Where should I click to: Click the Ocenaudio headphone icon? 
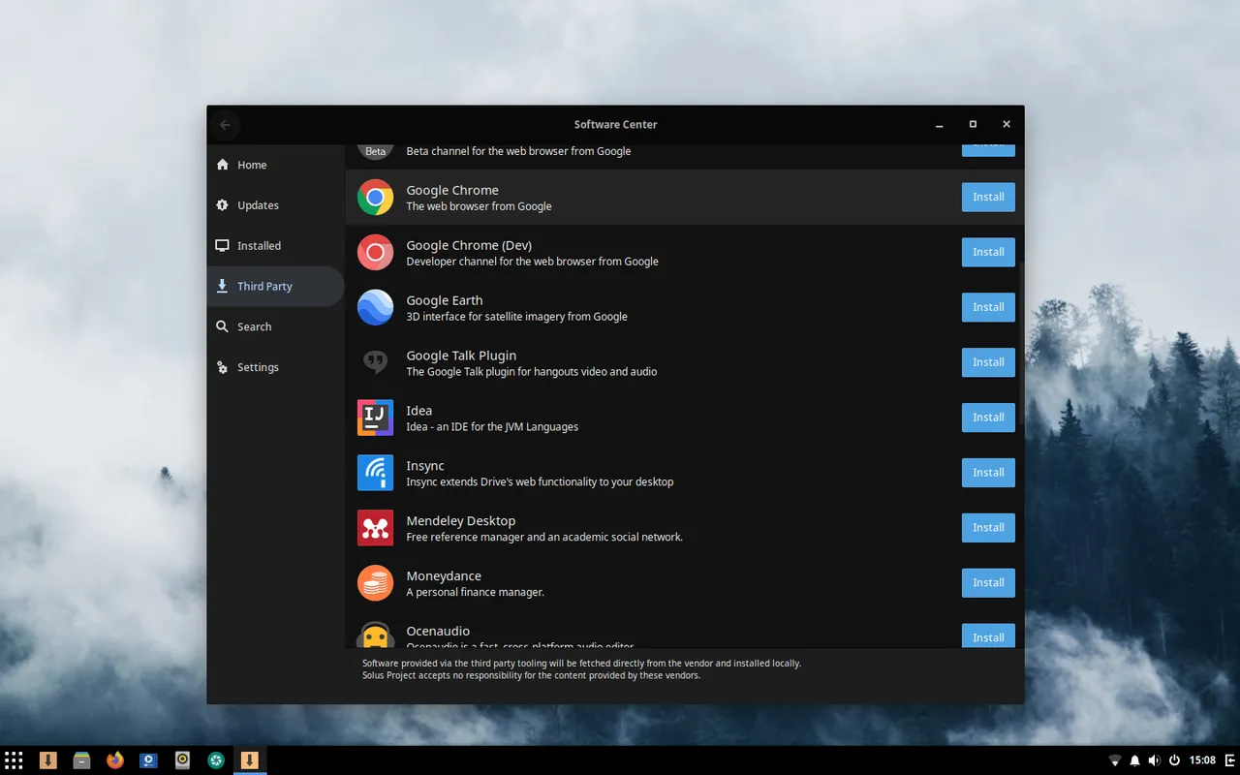375,635
